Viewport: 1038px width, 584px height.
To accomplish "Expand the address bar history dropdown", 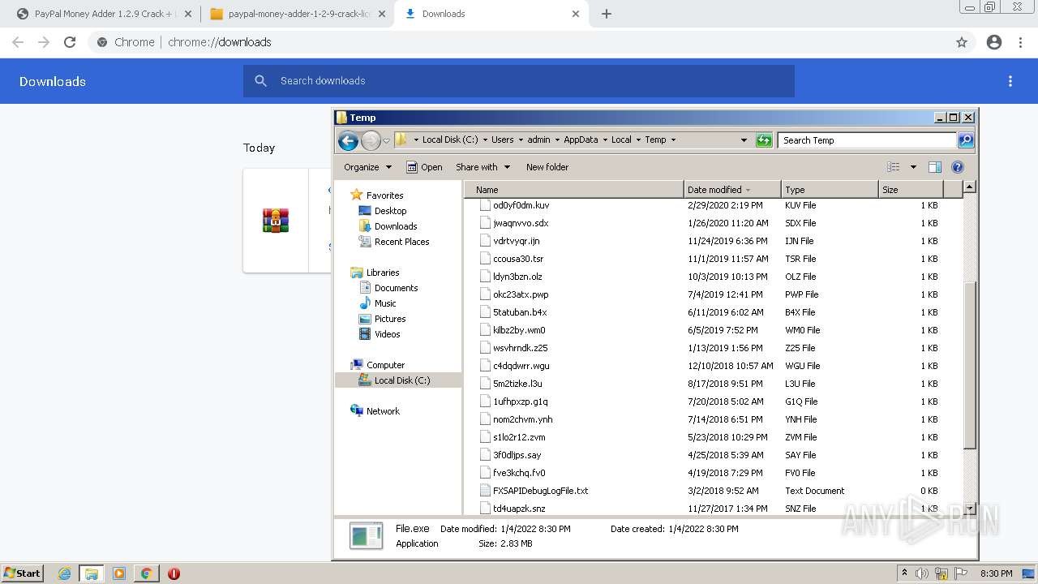I will (x=744, y=140).
